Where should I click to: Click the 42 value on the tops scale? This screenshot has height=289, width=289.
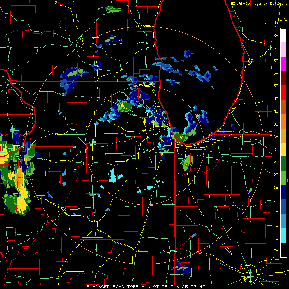pyautogui.click(x=276, y=111)
